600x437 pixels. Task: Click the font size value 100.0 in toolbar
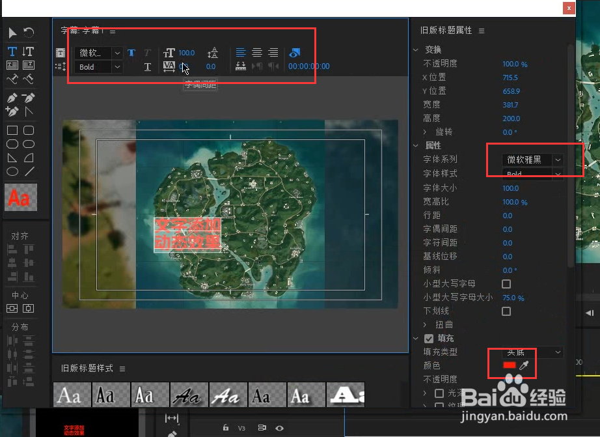[x=187, y=53]
